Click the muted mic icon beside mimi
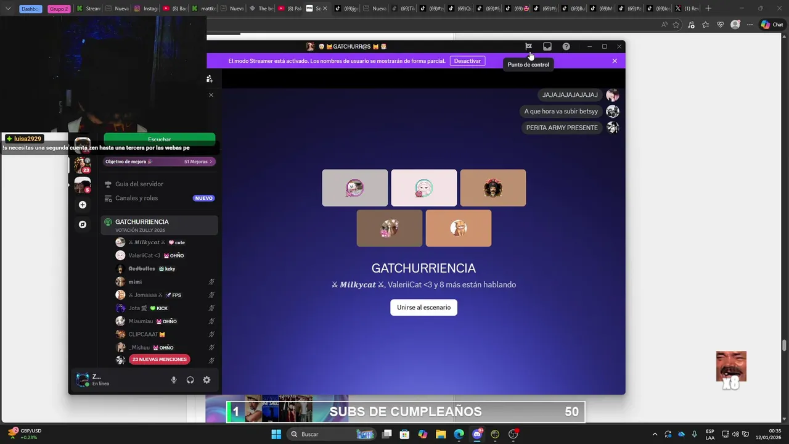Image resolution: width=789 pixels, height=444 pixels. point(211,282)
